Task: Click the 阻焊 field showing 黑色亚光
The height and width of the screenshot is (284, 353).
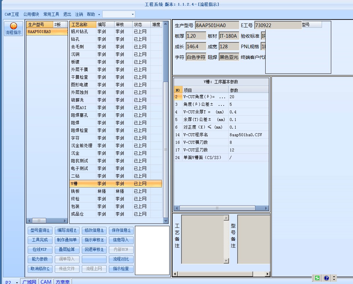Action: (229, 57)
